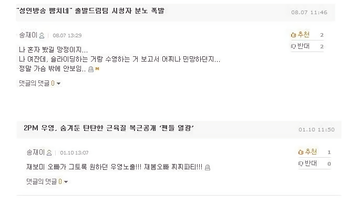The image size is (351, 204).
Task: Expand 댓글의 댓글 under the 우영 comment
Action: (47, 182)
